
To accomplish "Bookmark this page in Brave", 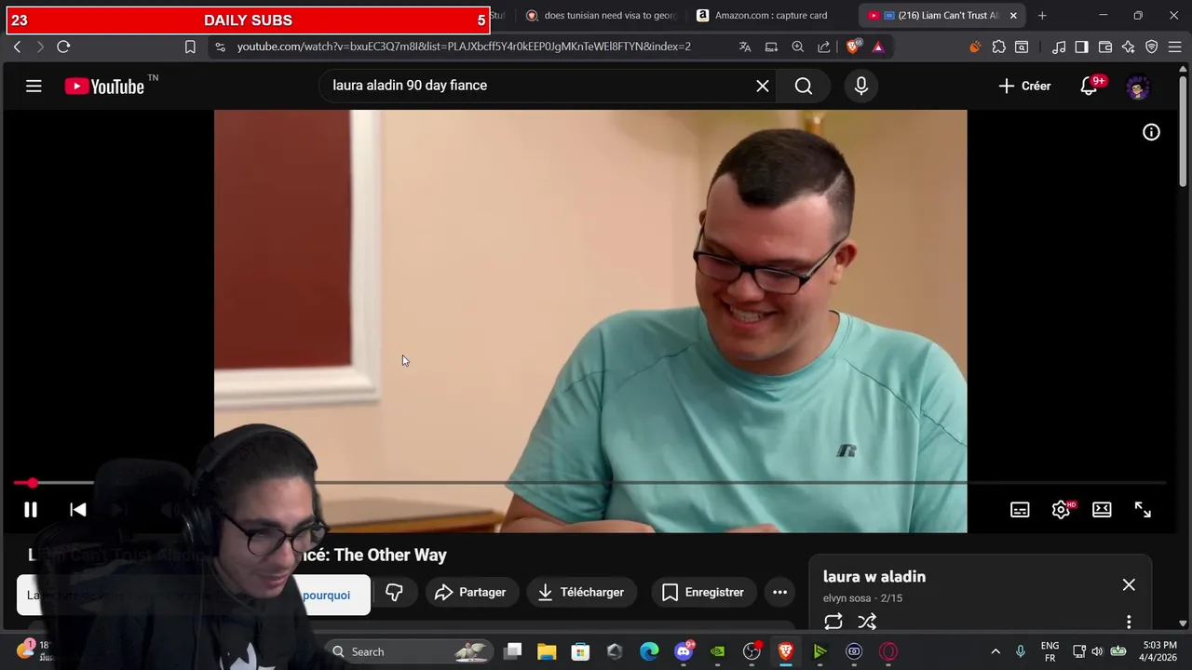I will 190,47.
